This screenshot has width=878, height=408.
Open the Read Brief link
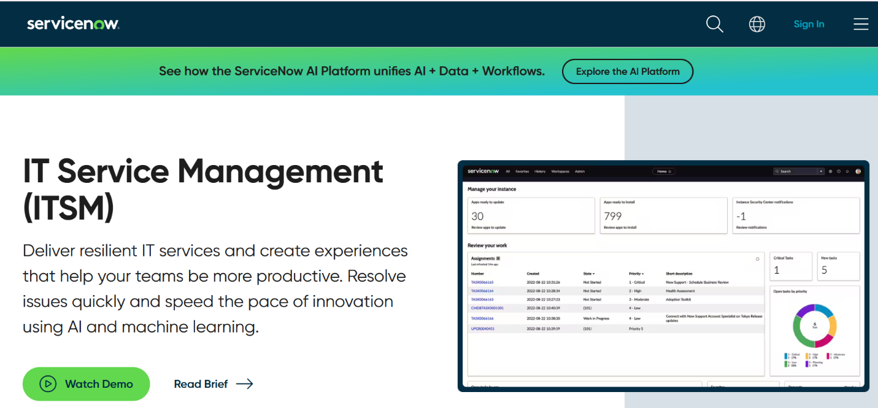214,384
